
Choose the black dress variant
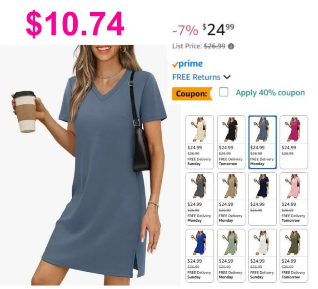pyautogui.click(x=231, y=142)
